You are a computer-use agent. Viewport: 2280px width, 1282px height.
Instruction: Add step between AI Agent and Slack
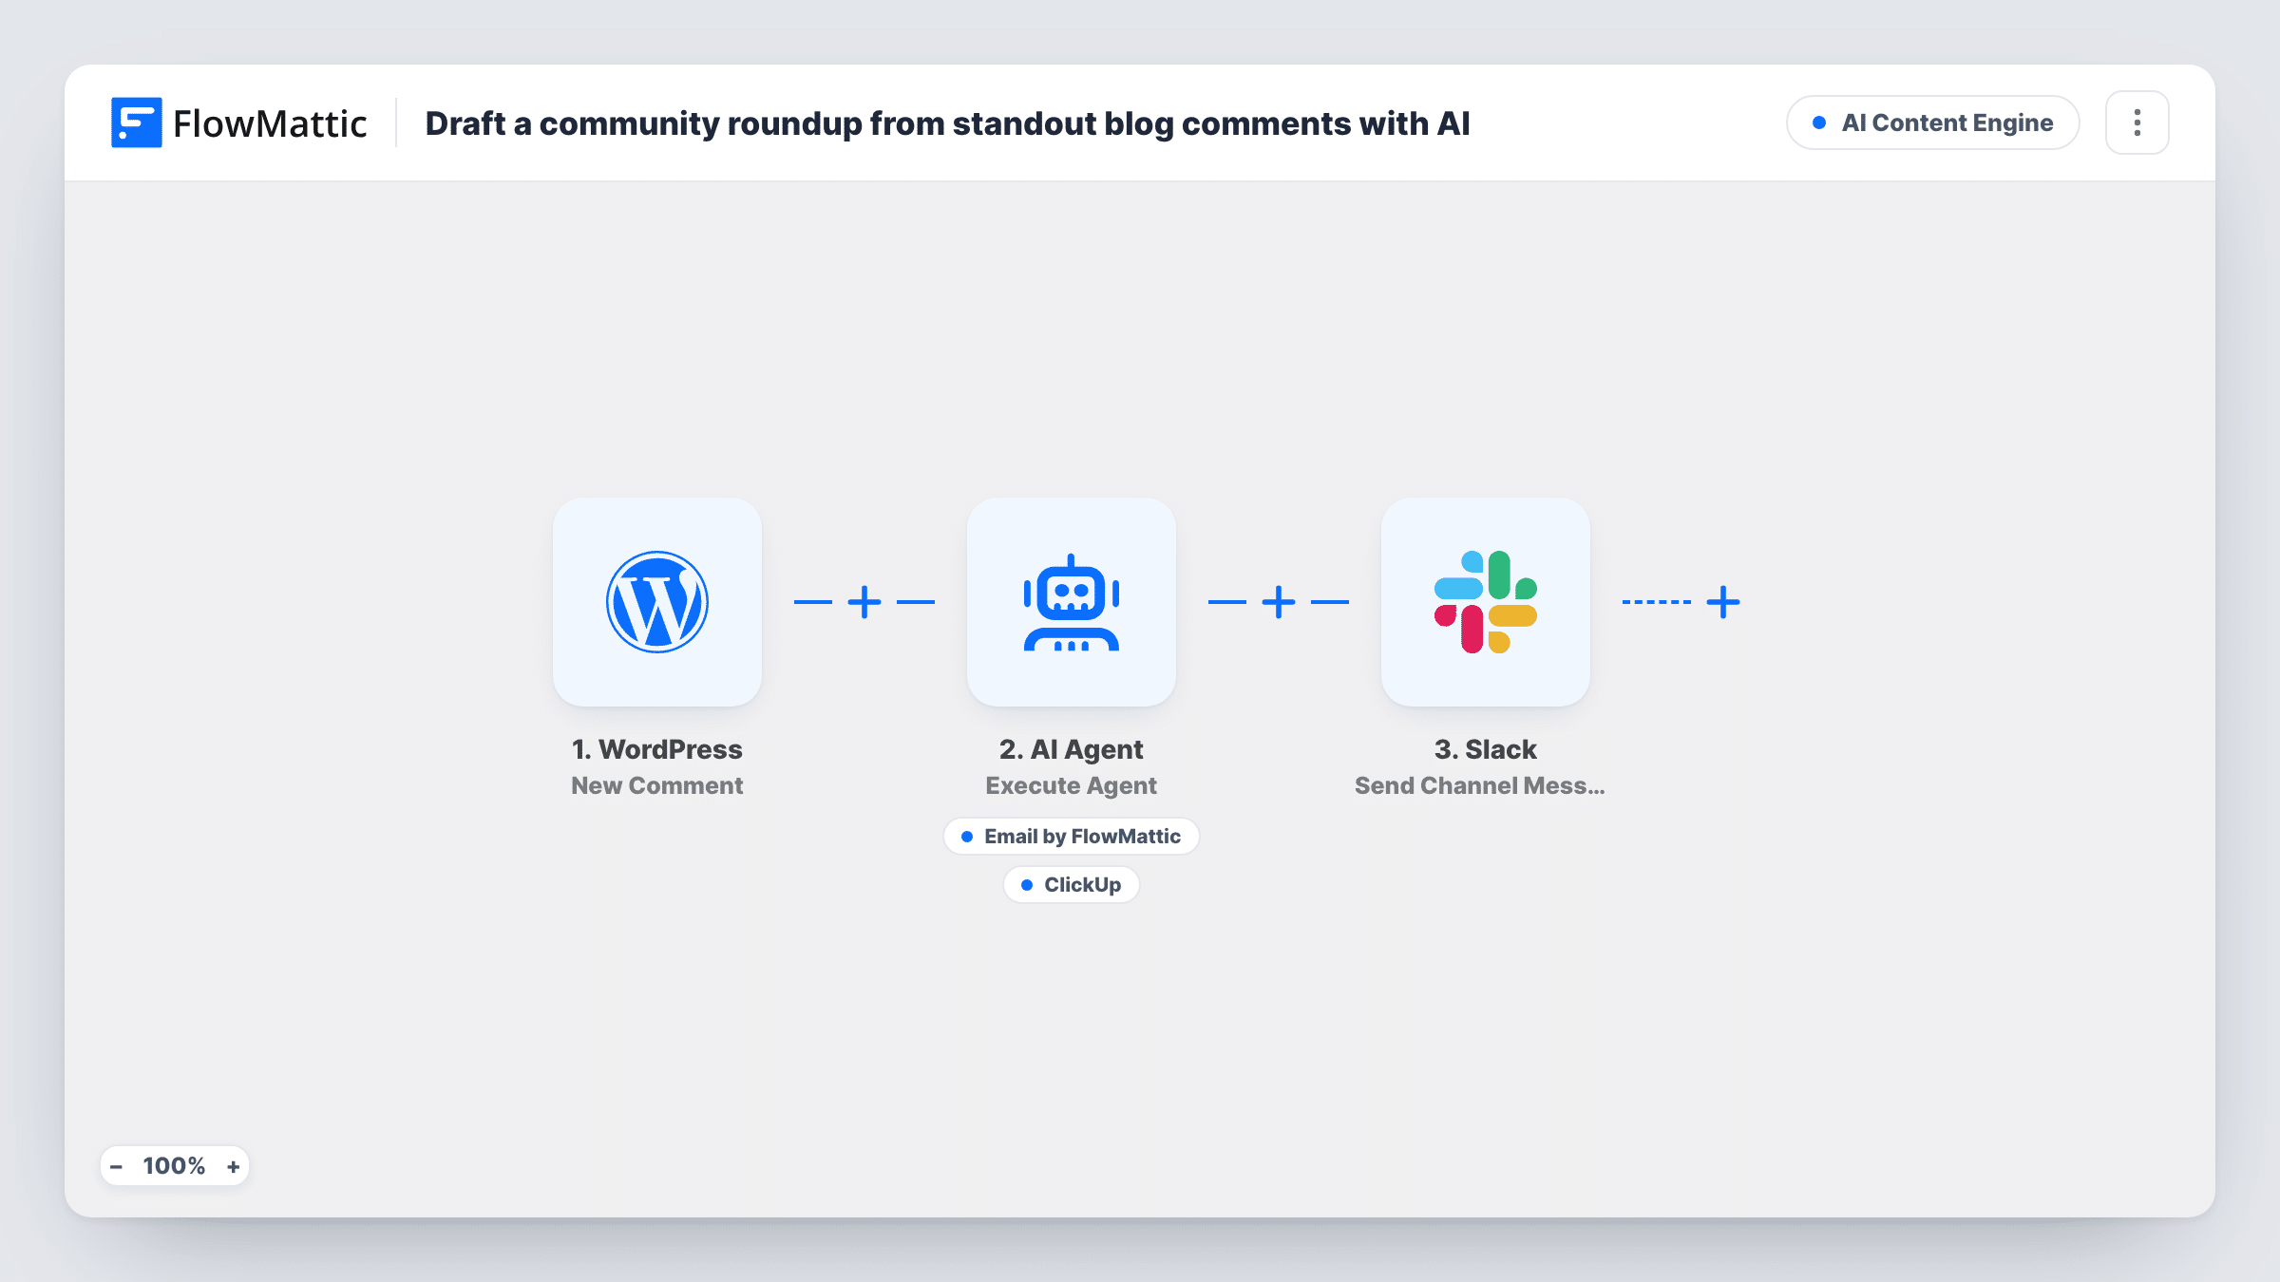1279,602
